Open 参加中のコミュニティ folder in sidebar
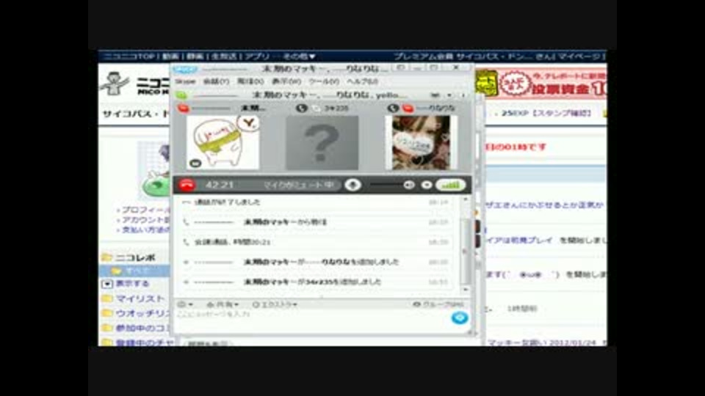This screenshot has width=705, height=396. [x=142, y=329]
